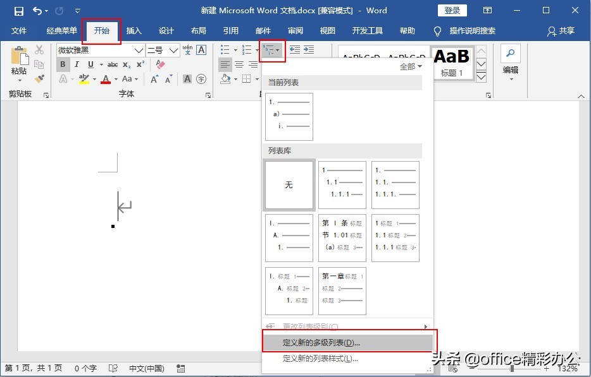Open the 编辑 find group

(x=511, y=63)
